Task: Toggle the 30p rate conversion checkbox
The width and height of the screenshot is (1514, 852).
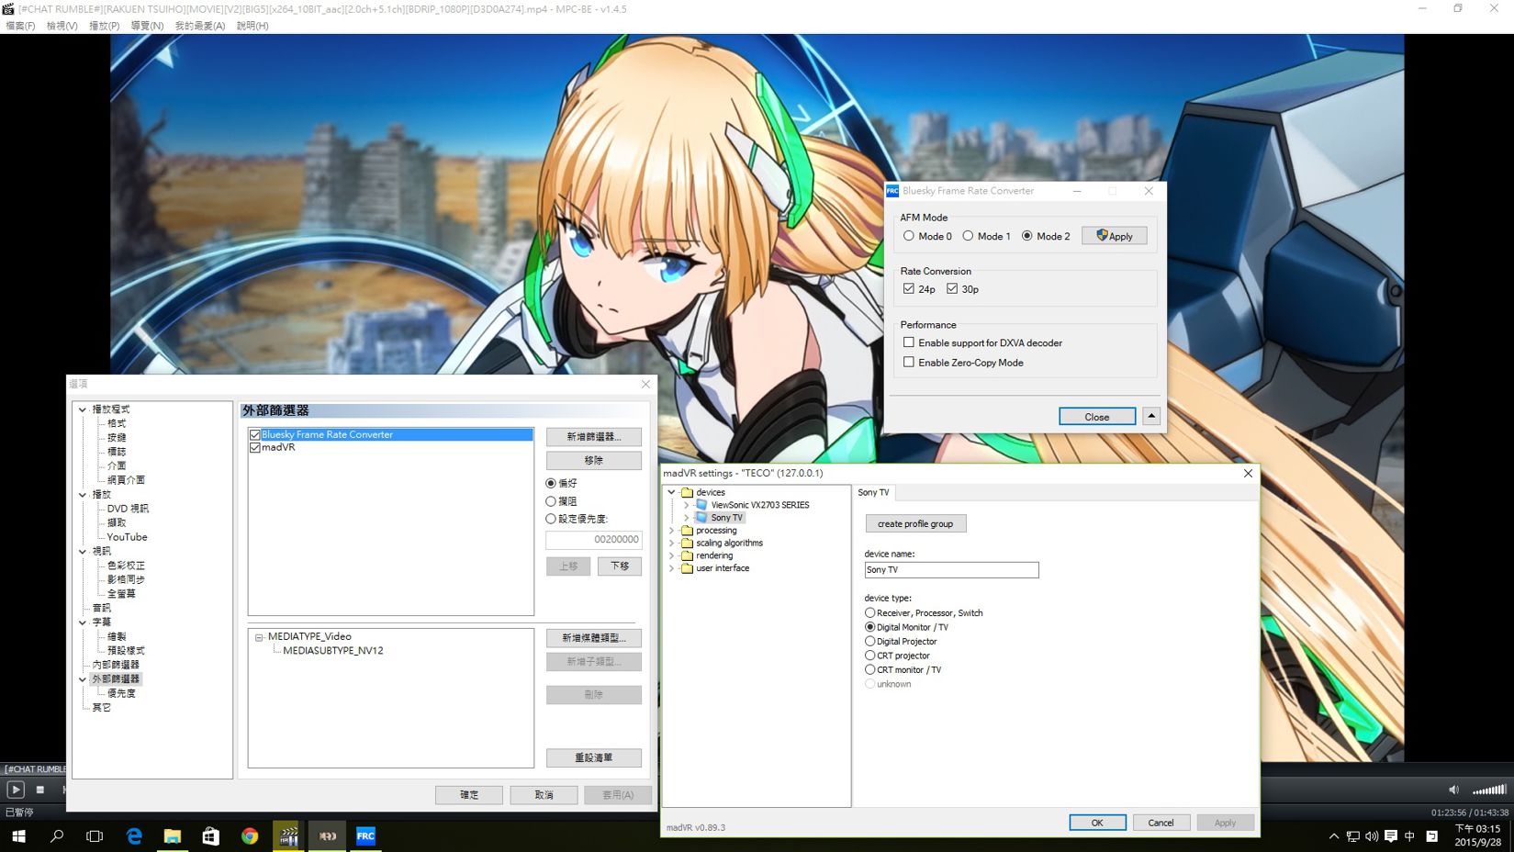Action: [952, 289]
